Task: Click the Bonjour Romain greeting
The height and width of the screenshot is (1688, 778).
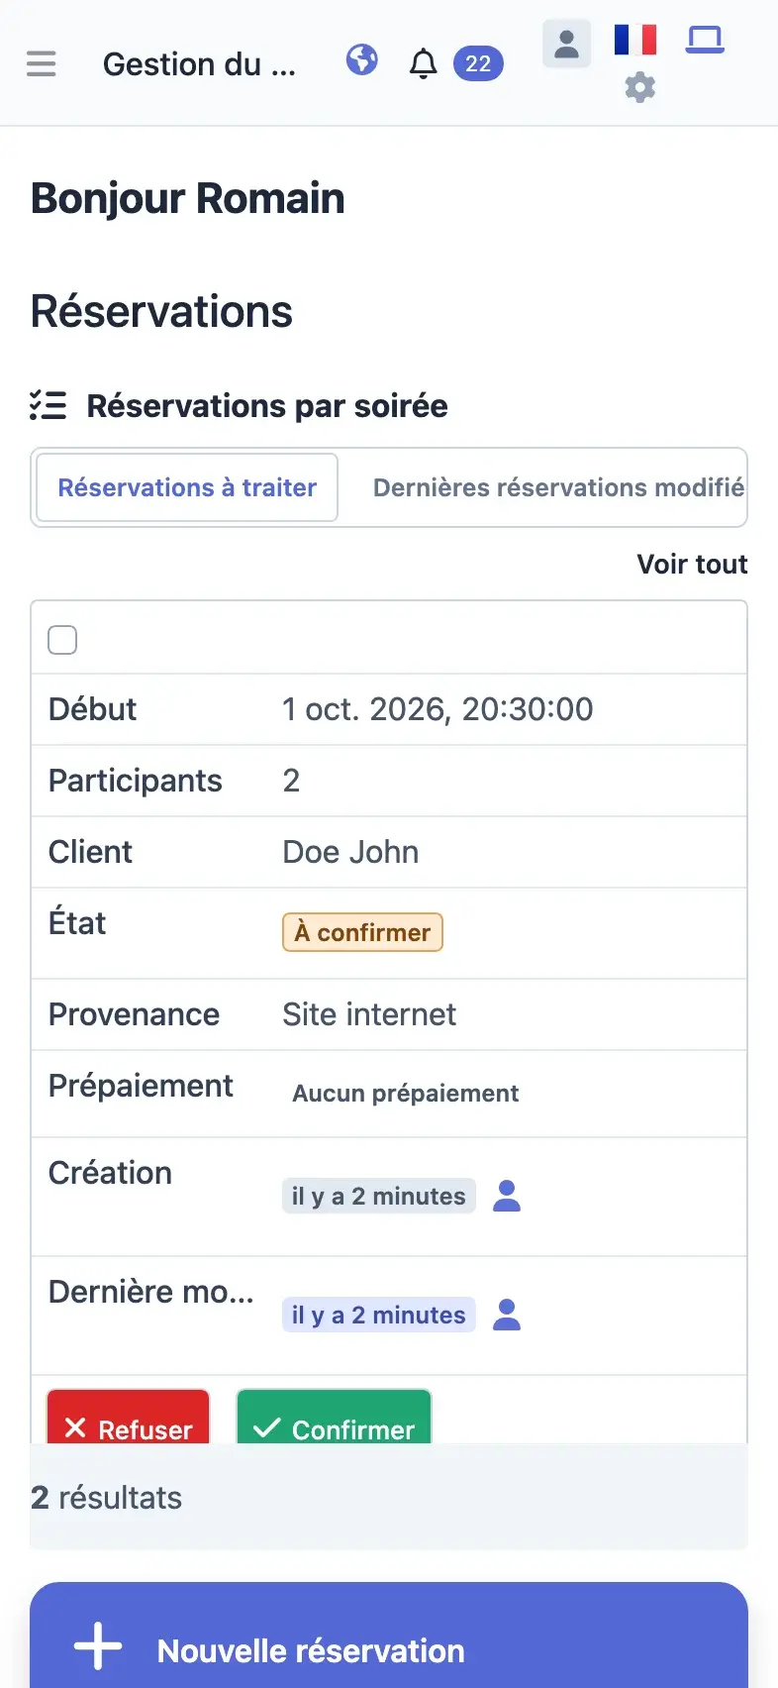Action: pyautogui.click(x=188, y=198)
